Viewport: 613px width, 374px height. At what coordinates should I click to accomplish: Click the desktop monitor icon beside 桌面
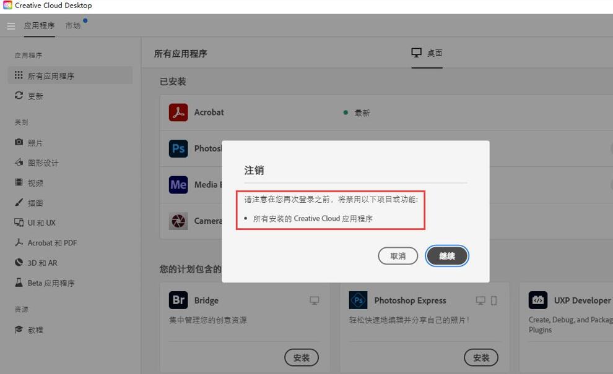[x=416, y=53]
